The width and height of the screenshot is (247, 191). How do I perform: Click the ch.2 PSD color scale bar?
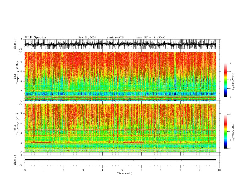(x=225, y=131)
